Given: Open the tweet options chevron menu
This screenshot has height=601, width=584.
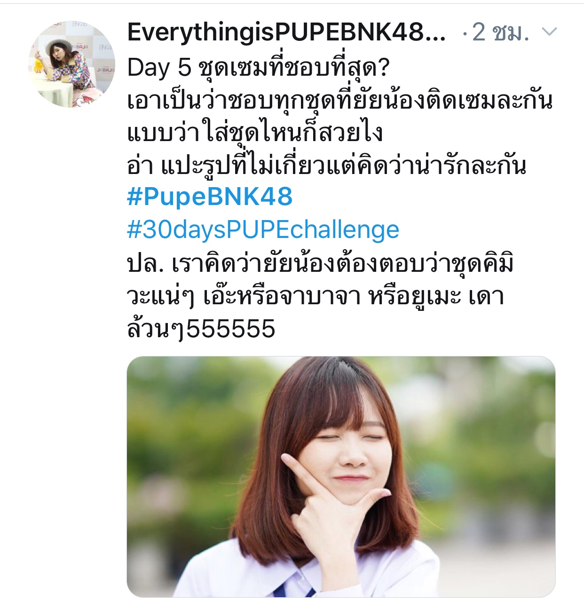Looking at the screenshot, I should coord(549,32).
